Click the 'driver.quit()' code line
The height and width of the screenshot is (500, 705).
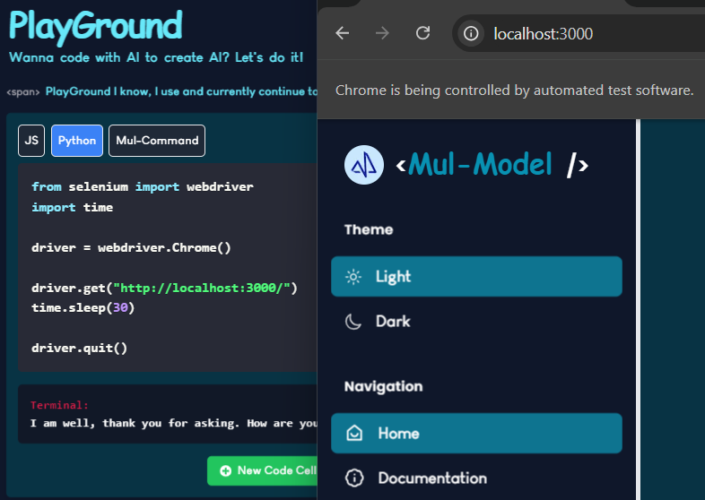(80, 349)
